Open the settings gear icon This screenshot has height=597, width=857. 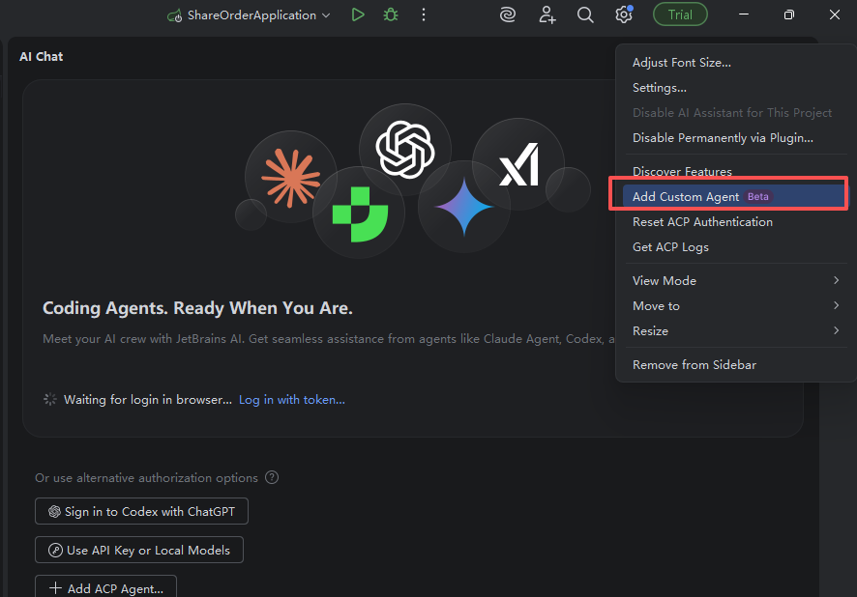(623, 14)
